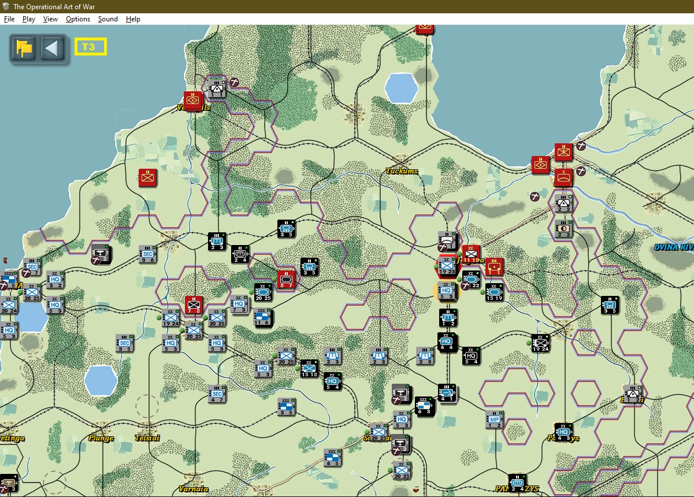Select the black division 19 24
Image resolution: width=694 pixels, height=497 pixels.
[540, 343]
